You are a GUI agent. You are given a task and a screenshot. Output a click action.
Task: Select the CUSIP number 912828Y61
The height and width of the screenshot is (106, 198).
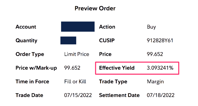tap(160, 40)
